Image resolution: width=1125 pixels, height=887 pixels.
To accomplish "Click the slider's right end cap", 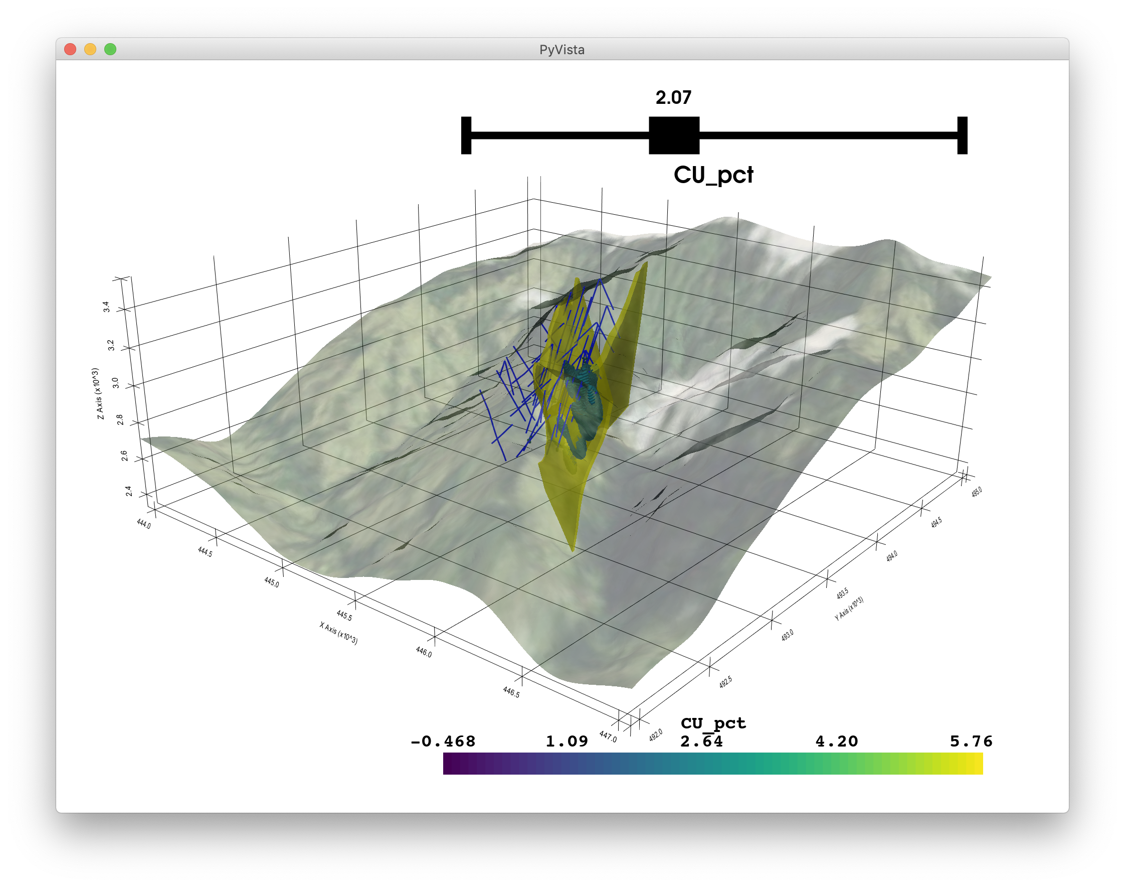I will point(962,135).
